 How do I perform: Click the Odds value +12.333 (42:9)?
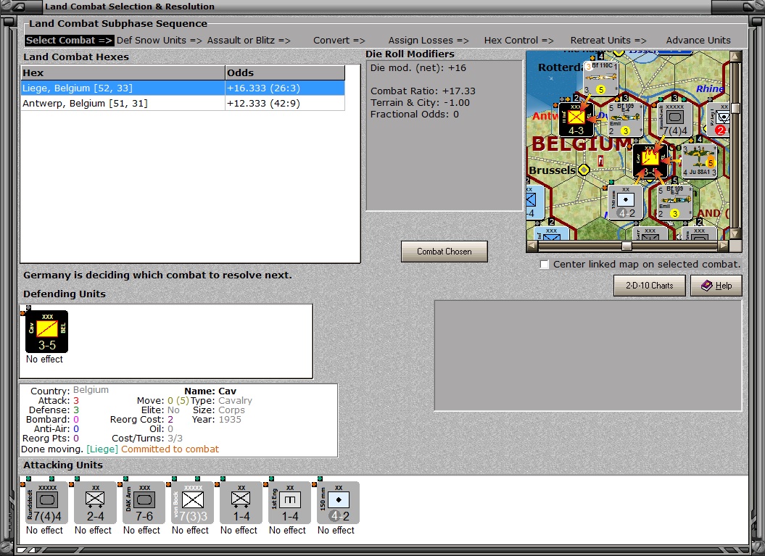pyautogui.click(x=263, y=104)
